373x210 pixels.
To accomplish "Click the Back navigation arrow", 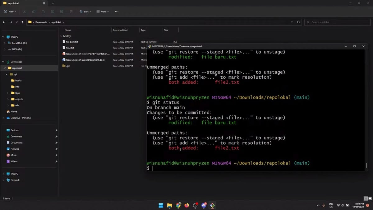I will coord(4,22).
